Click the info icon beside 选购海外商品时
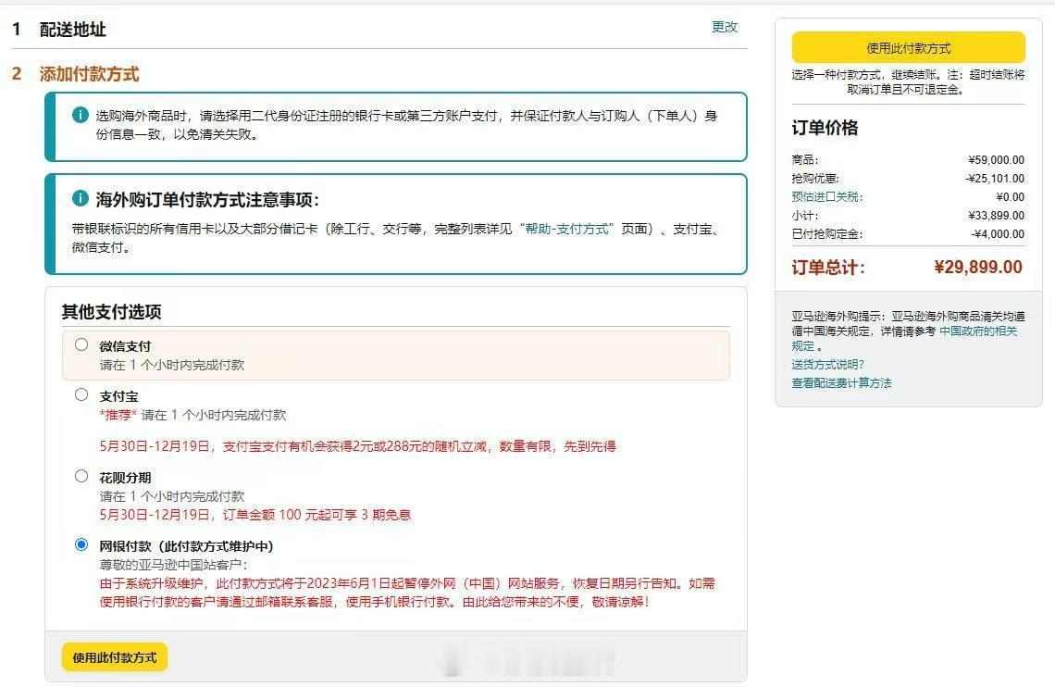1055x687 pixels. [x=81, y=115]
